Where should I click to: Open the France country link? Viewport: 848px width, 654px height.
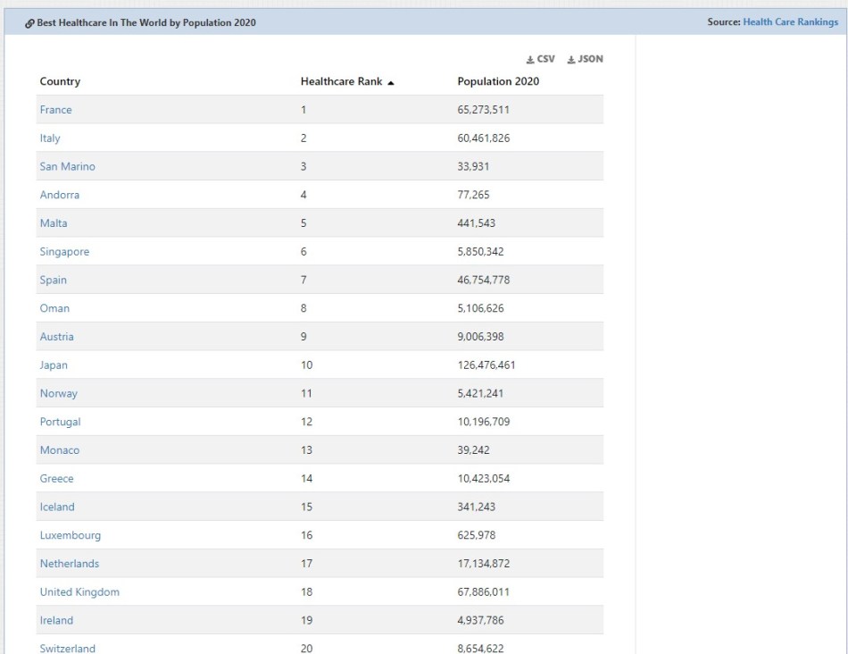55,110
